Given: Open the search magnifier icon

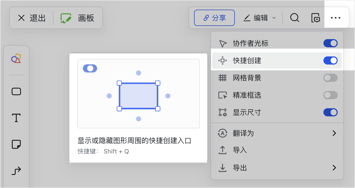Looking at the screenshot, I should click(x=295, y=18).
